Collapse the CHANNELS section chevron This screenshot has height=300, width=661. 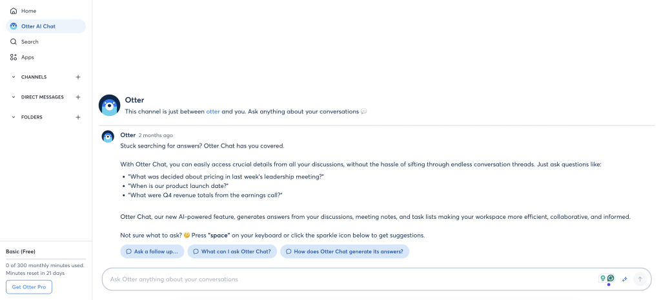(x=14, y=77)
